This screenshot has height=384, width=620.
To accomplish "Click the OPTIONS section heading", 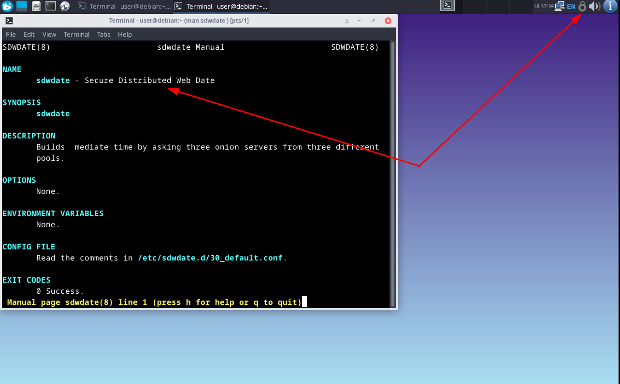I will pyautogui.click(x=19, y=180).
